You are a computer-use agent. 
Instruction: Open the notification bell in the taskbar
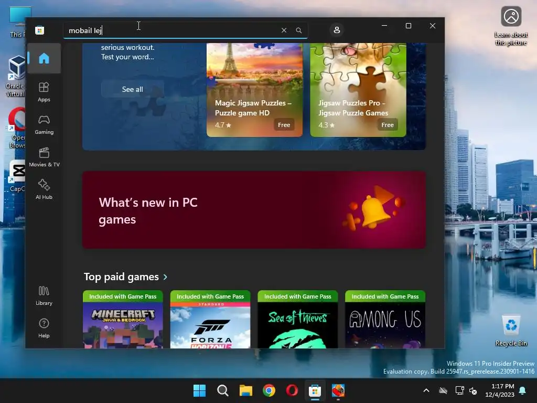tap(523, 390)
